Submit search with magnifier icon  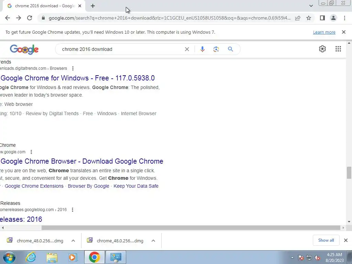[x=230, y=49]
